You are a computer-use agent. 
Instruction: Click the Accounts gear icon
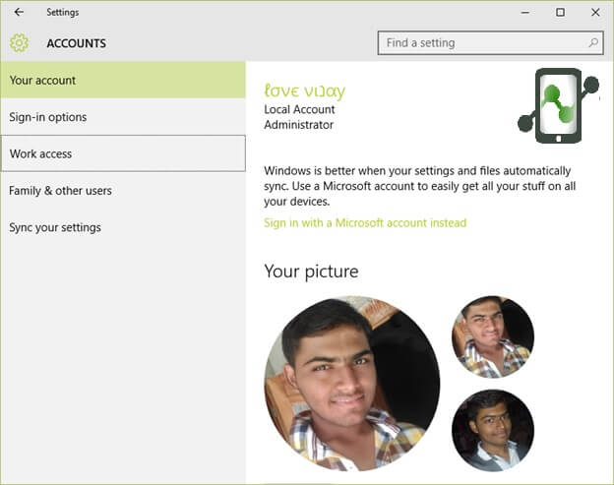click(x=19, y=43)
